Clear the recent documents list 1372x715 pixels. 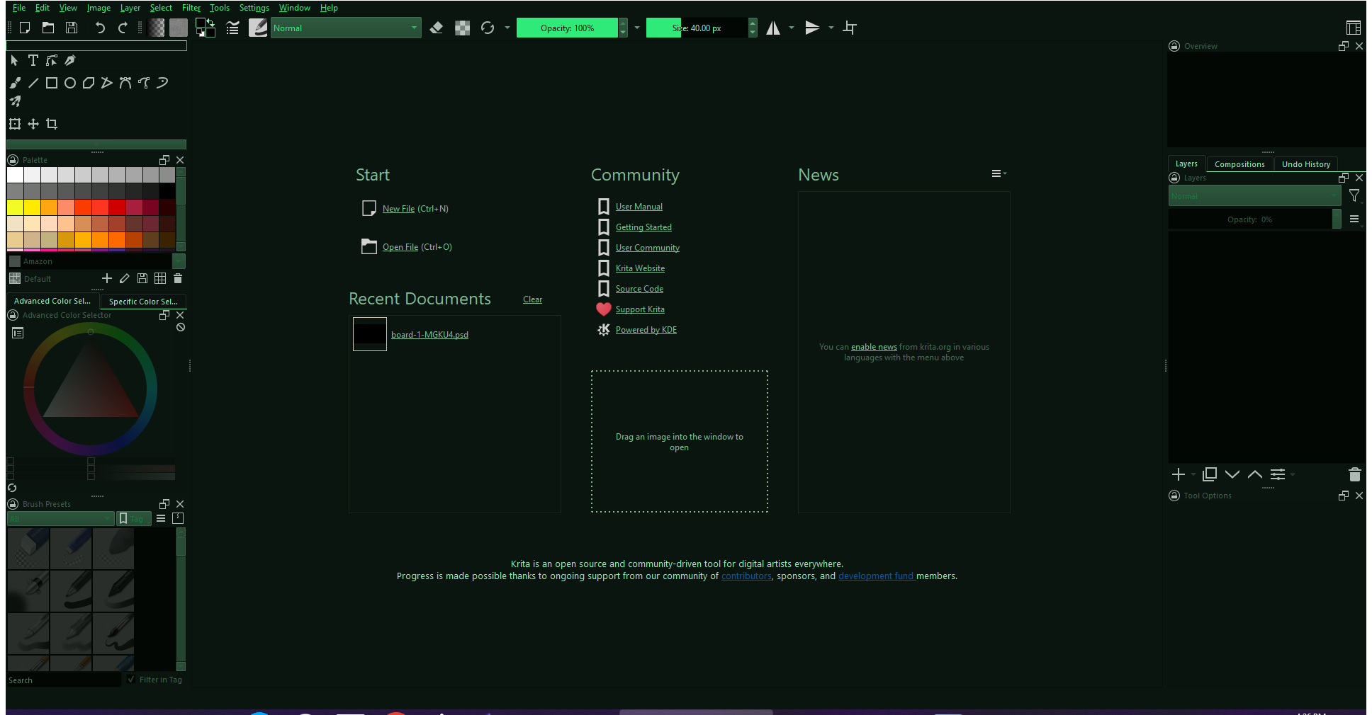532,299
